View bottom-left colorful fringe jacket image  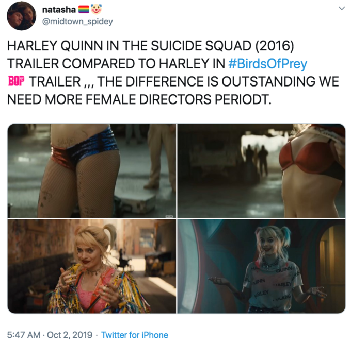(x=92, y=266)
